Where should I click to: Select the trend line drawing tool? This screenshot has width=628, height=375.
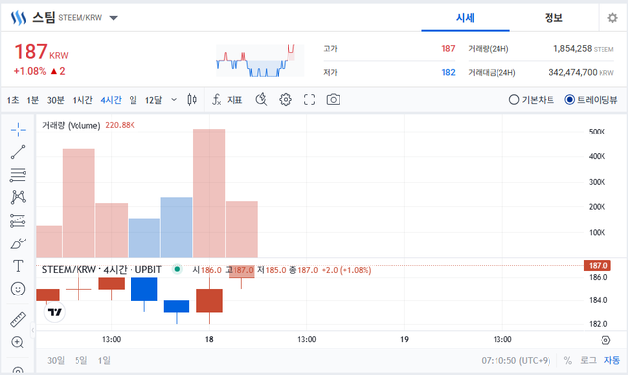click(x=18, y=152)
